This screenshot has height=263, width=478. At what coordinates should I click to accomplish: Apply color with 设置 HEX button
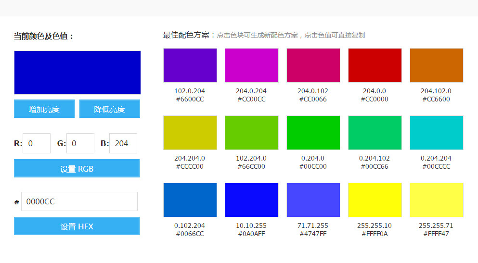[77, 226]
